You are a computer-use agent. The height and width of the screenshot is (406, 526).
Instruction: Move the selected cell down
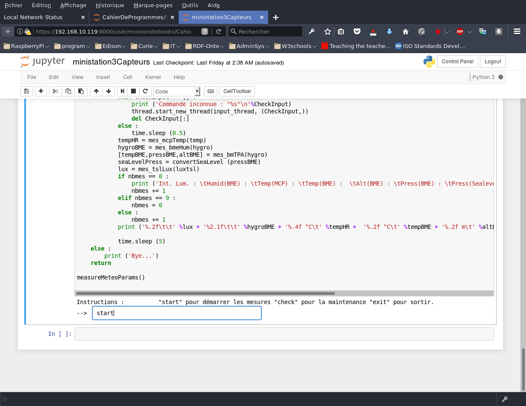point(109,91)
